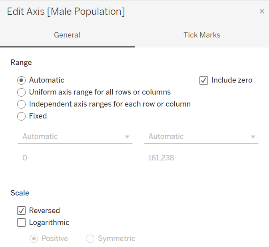Screen dimensions: 269x247
Task: Click the range end field showing 161,238
Action: (x=201, y=158)
